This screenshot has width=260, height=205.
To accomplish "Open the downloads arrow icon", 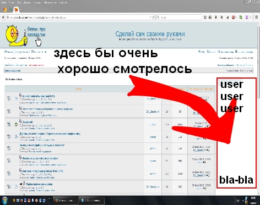I will click(x=216, y=18).
